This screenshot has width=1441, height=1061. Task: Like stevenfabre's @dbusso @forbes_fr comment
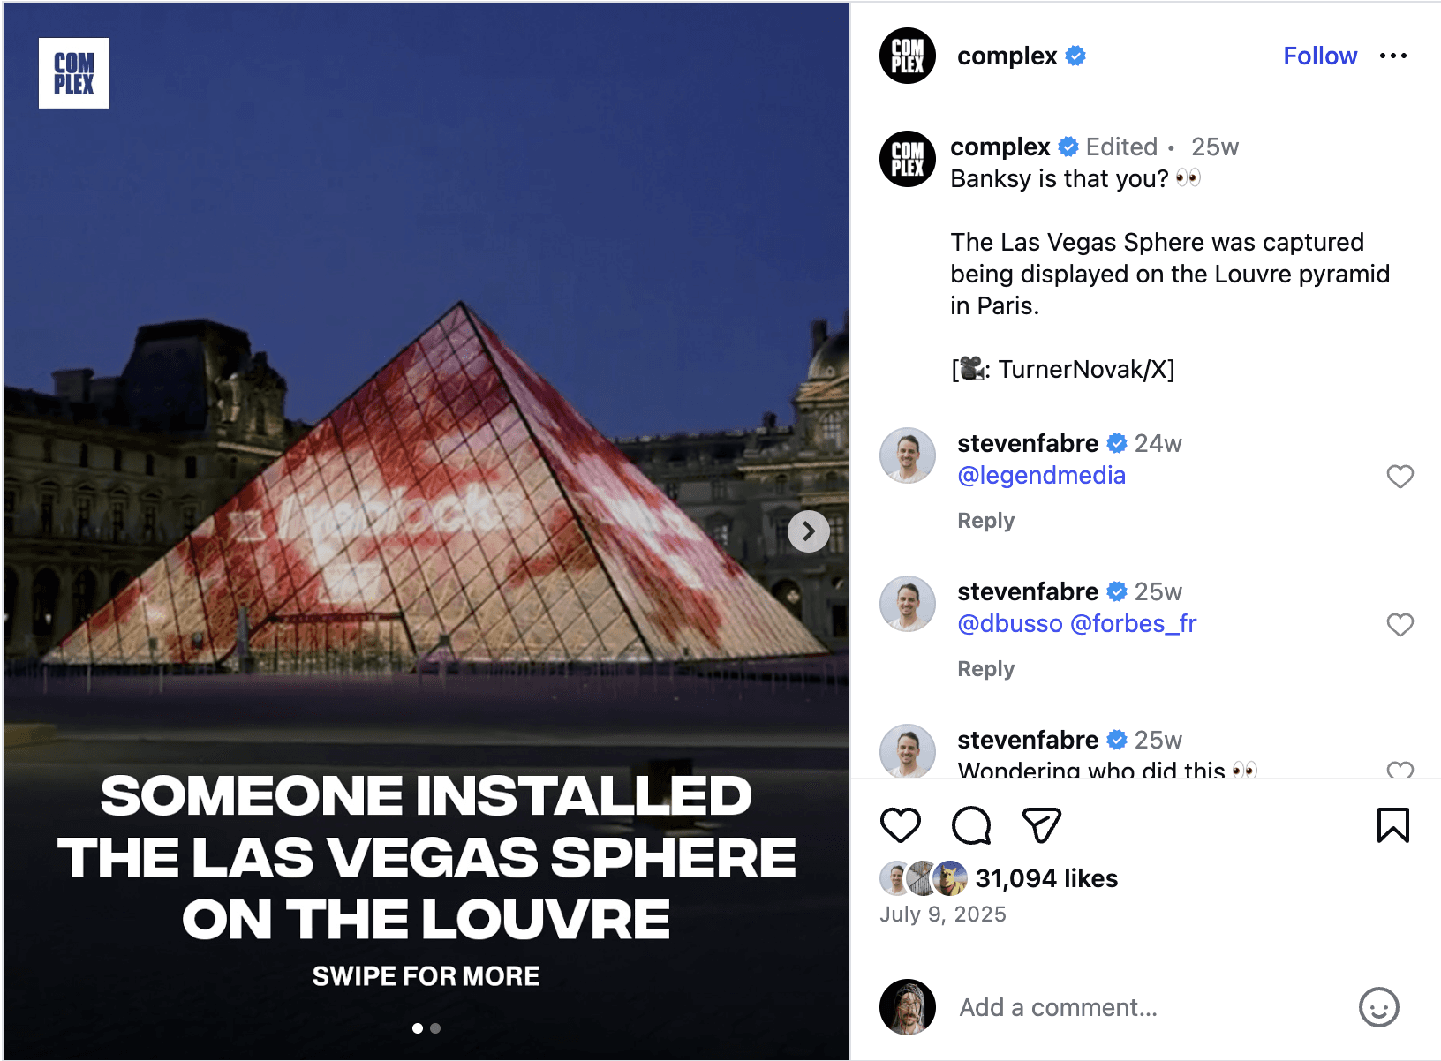pyautogui.click(x=1400, y=625)
